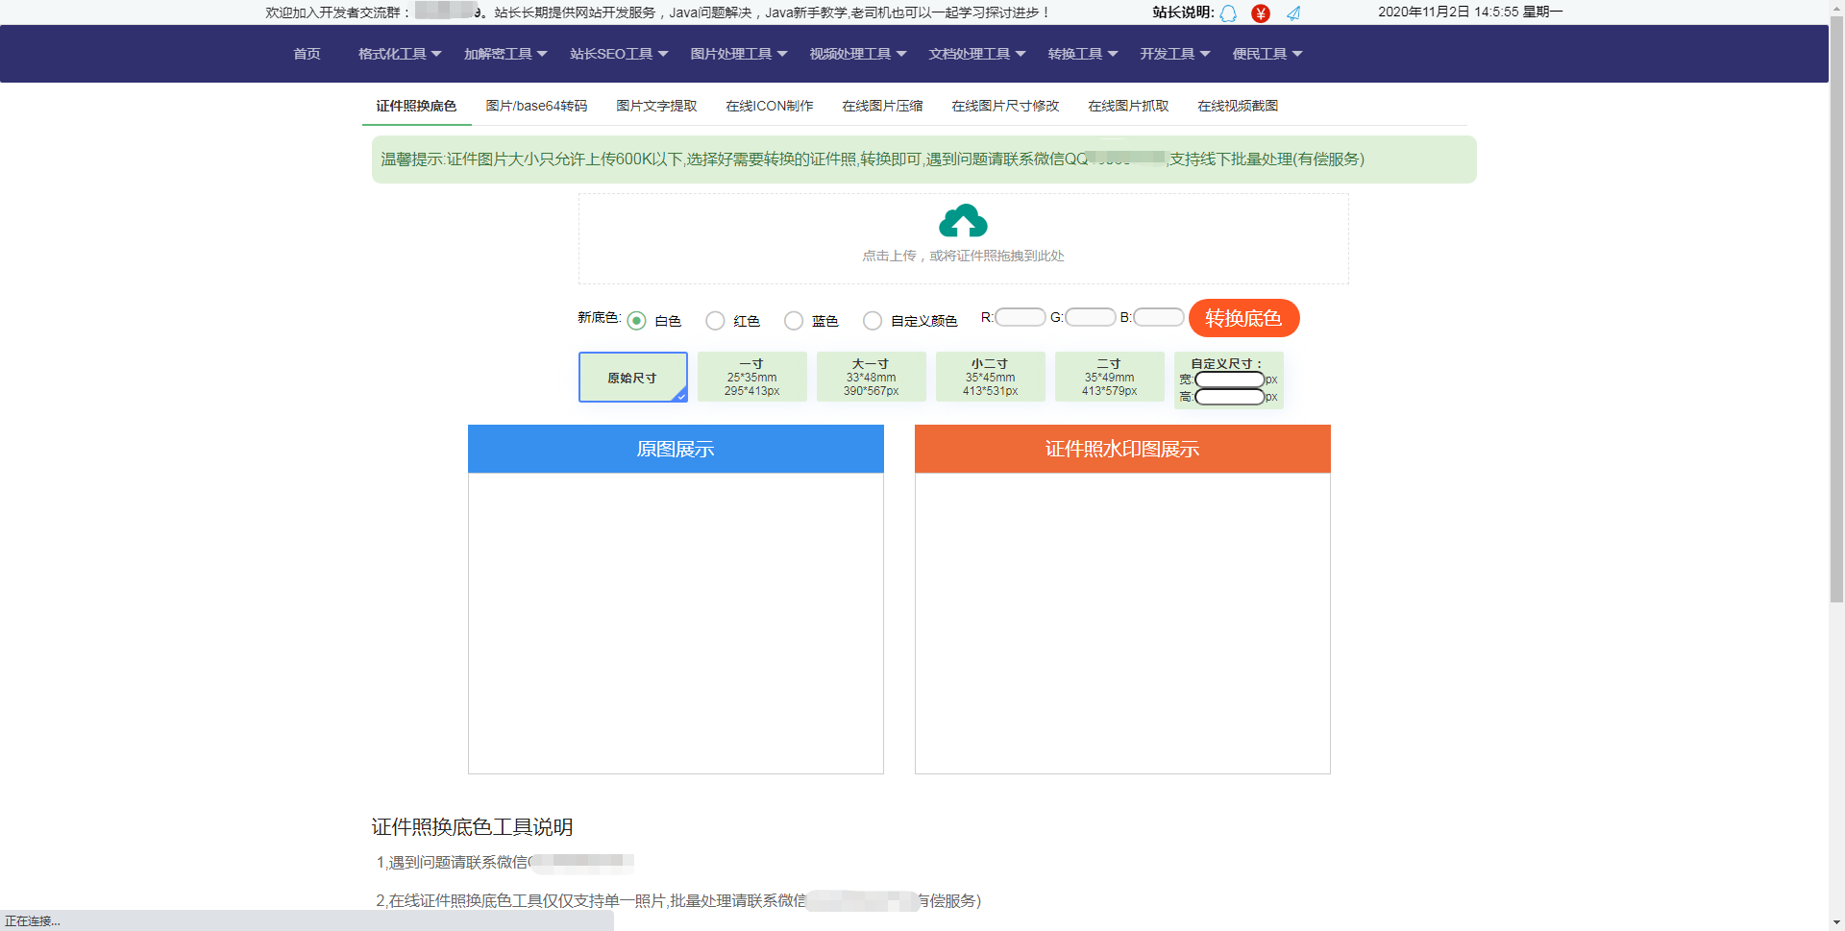
Task: Click the 原图展示 header panel
Action: tap(676, 449)
